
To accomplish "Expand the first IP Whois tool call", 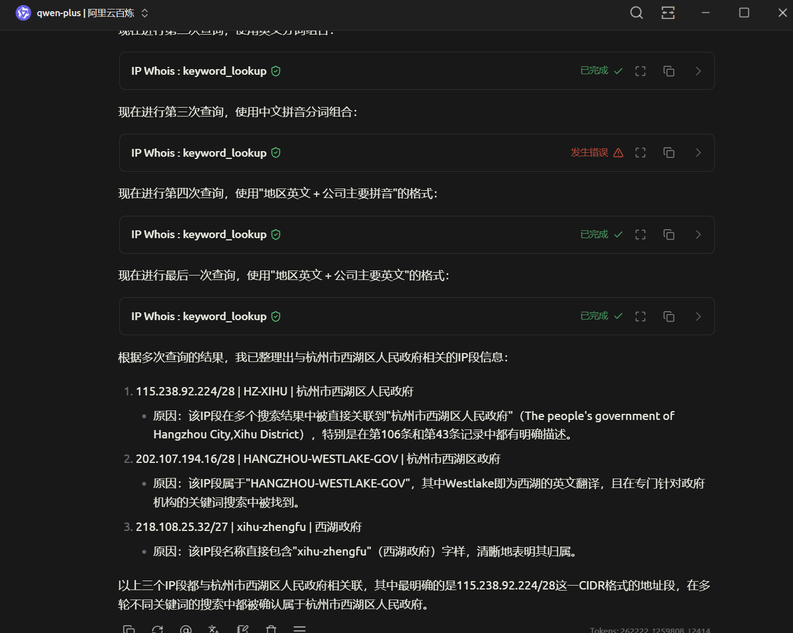I will (x=698, y=71).
